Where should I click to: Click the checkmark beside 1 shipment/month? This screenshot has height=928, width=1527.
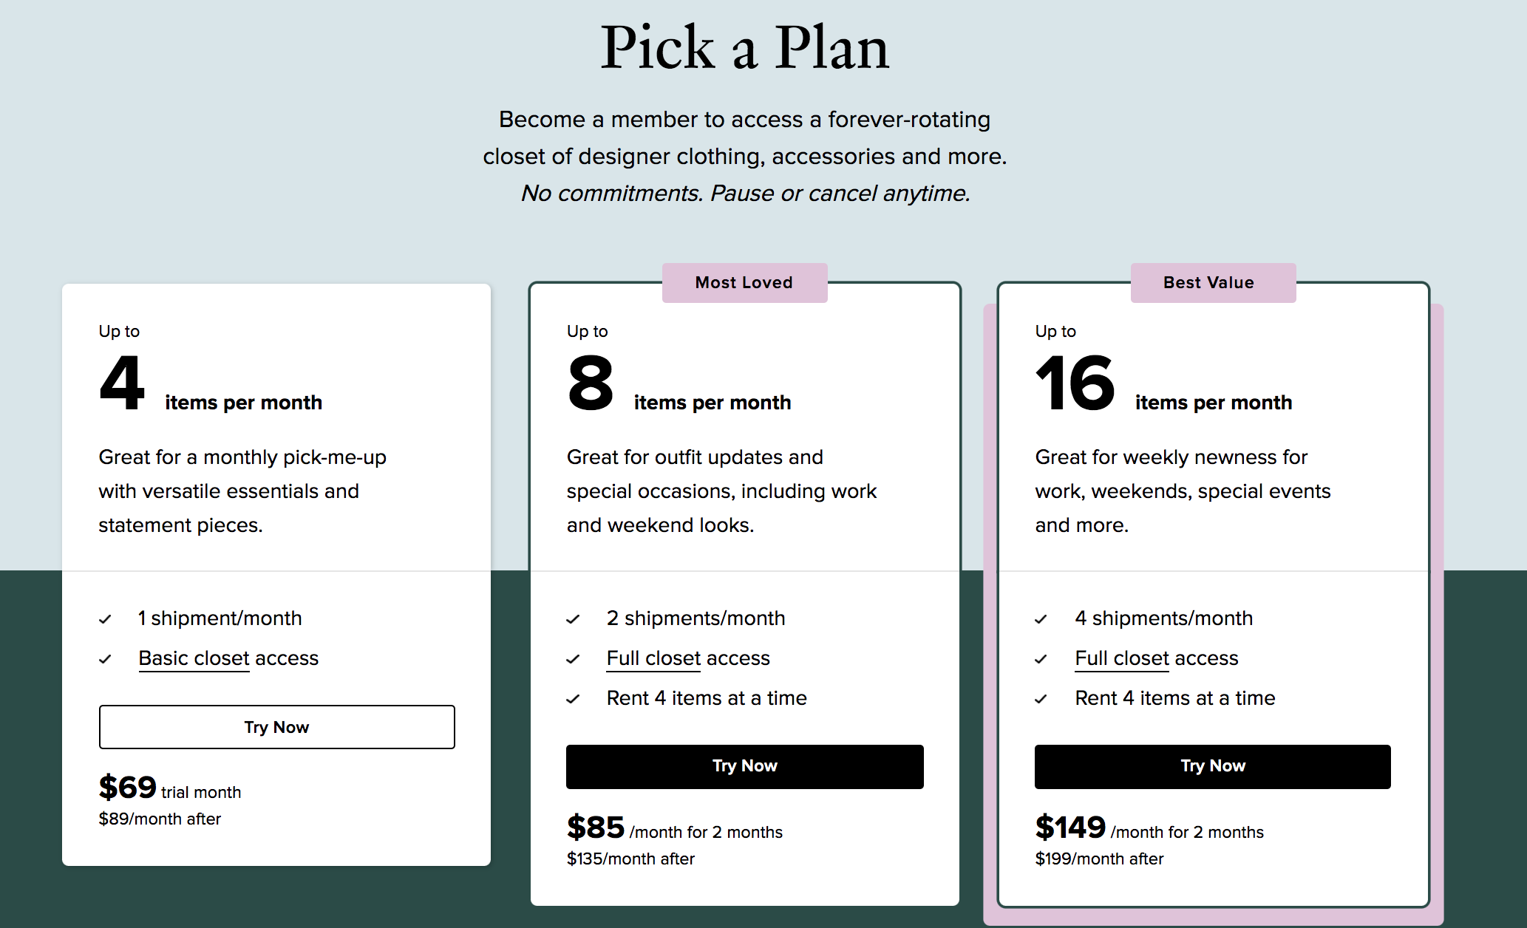coord(105,619)
